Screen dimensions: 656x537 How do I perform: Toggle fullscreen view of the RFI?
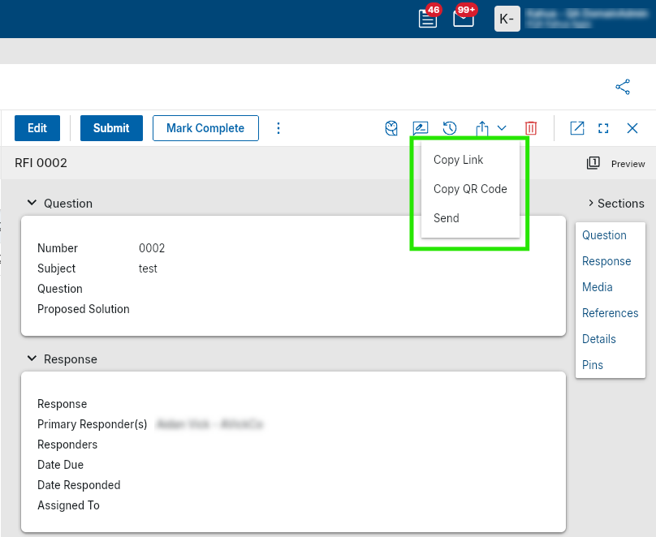pyautogui.click(x=603, y=128)
